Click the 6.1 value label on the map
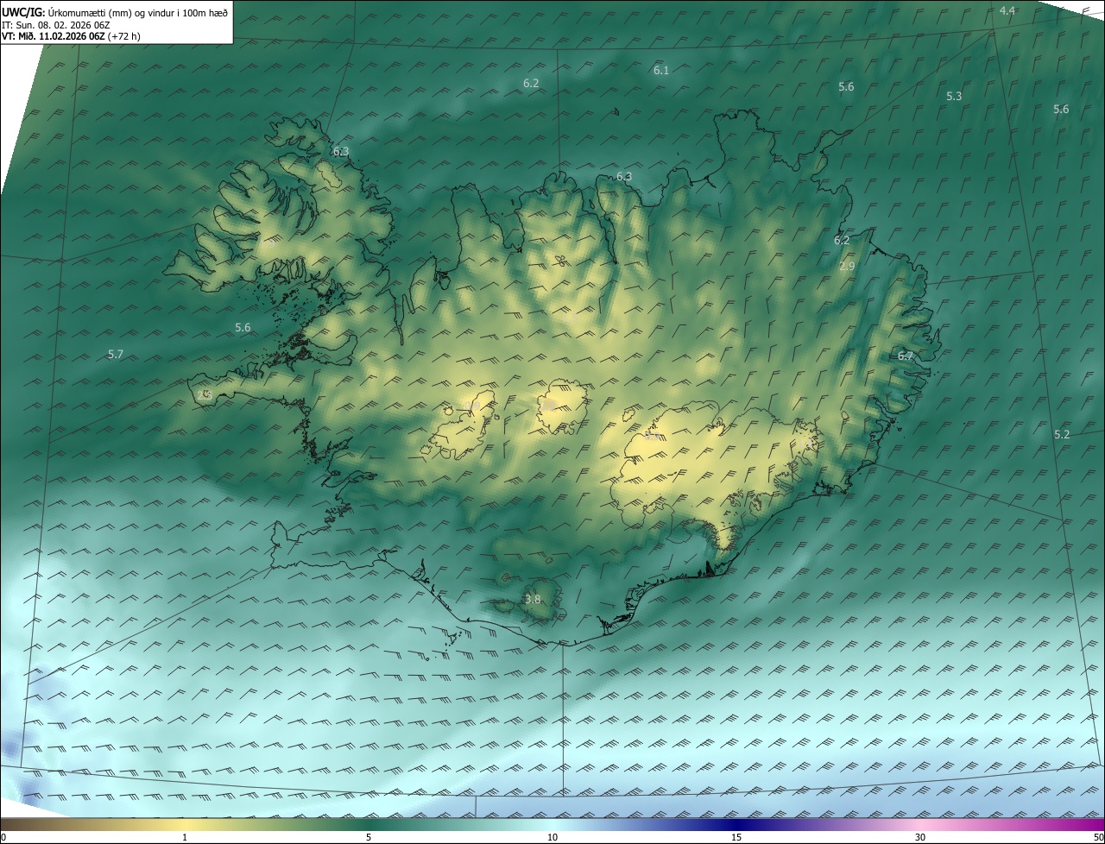Viewport: 1105px width, 844px height. 661,71
